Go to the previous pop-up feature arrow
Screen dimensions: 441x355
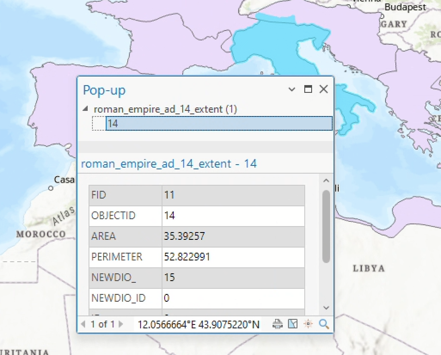pos(83,324)
